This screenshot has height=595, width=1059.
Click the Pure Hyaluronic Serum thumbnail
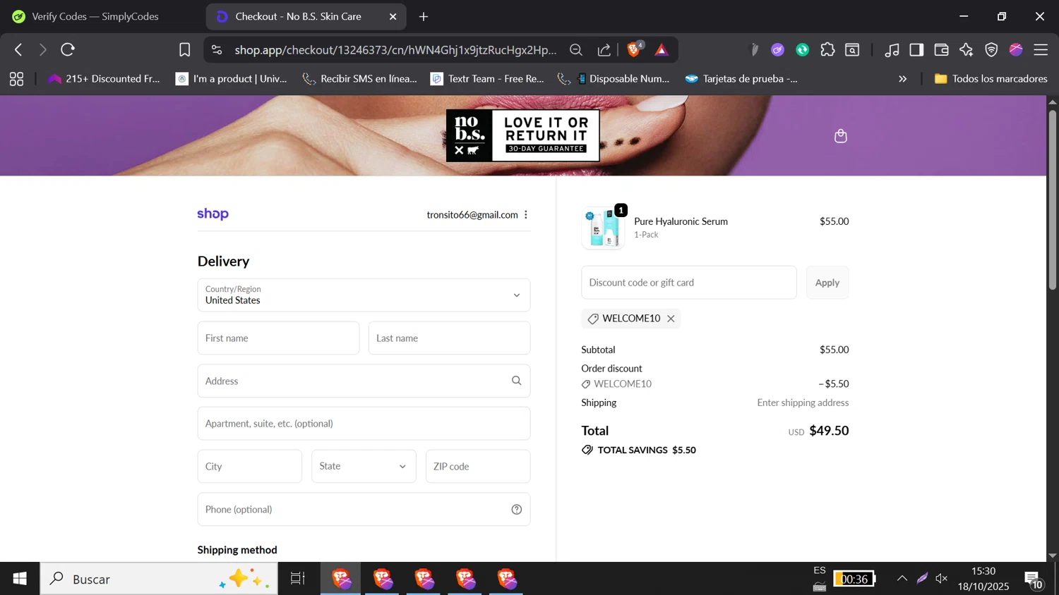click(x=604, y=228)
